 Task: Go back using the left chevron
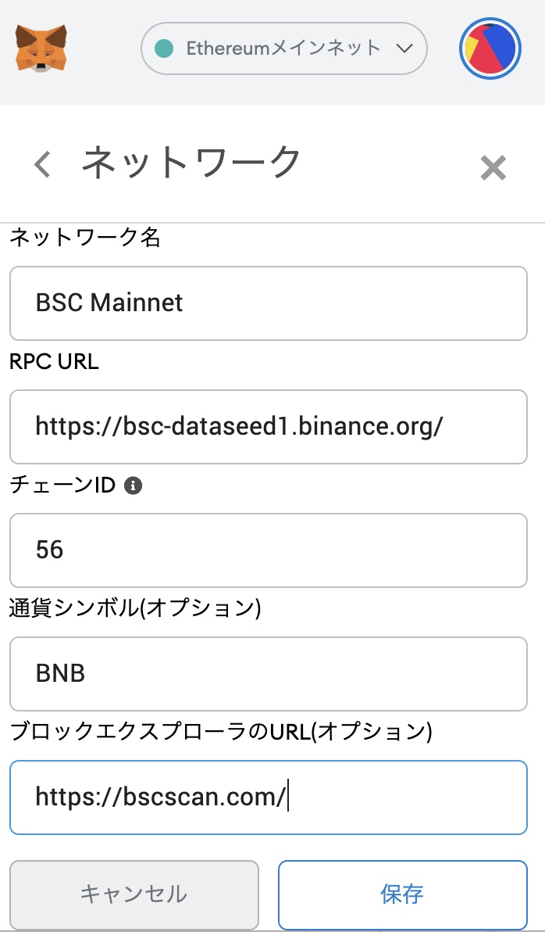pyautogui.click(x=42, y=164)
